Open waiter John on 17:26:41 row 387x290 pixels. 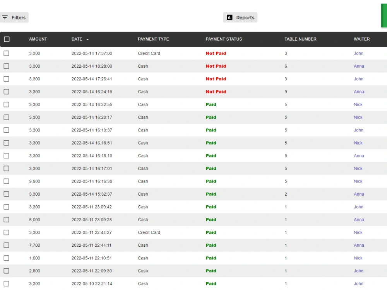(358, 79)
